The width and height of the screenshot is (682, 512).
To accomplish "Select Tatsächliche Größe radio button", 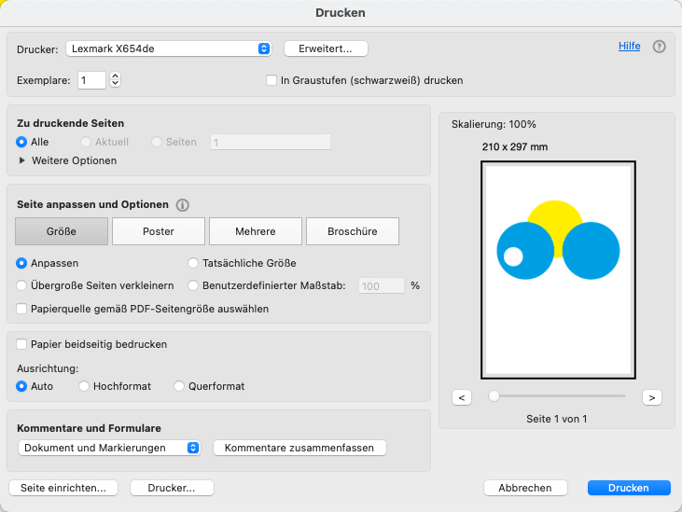I will click(x=194, y=263).
